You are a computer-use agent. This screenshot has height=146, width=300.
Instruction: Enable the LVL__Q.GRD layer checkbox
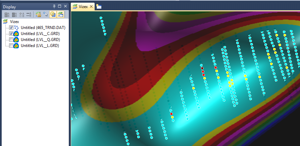[11, 39]
